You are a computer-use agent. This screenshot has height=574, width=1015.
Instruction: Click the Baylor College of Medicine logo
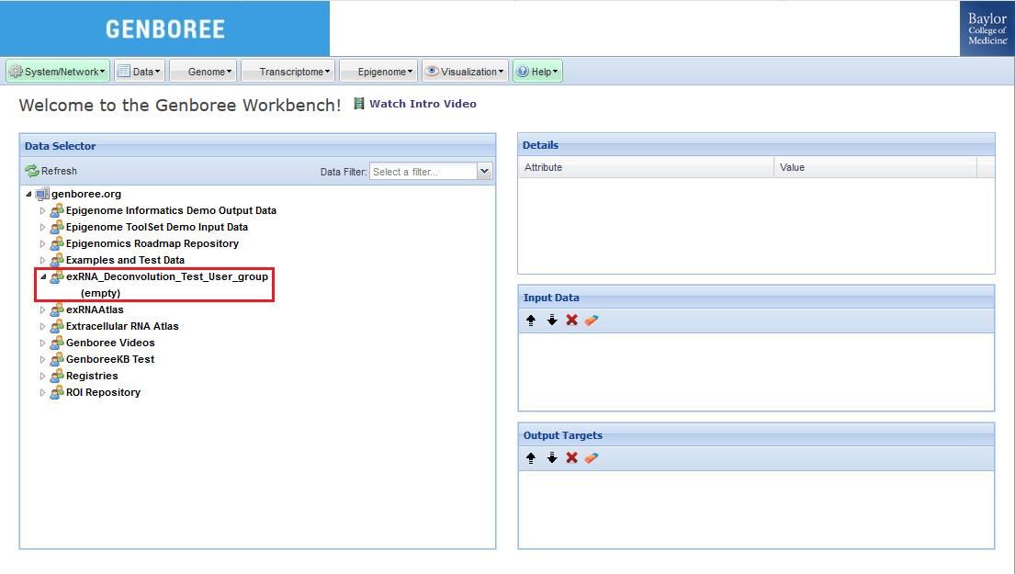click(x=987, y=28)
